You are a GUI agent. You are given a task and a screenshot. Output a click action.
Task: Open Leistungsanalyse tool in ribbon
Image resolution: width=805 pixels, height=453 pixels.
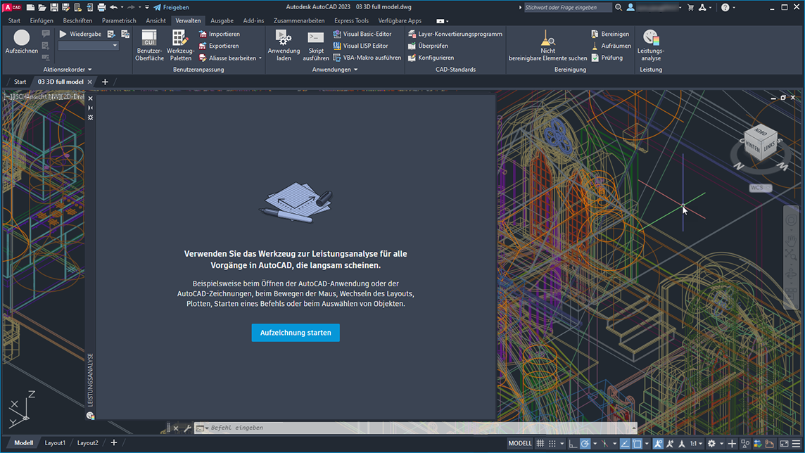(650, 45)
